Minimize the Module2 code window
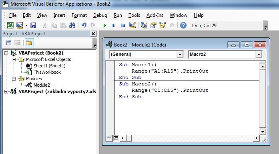The image size is (279, 154). click(x=234, y=45)
